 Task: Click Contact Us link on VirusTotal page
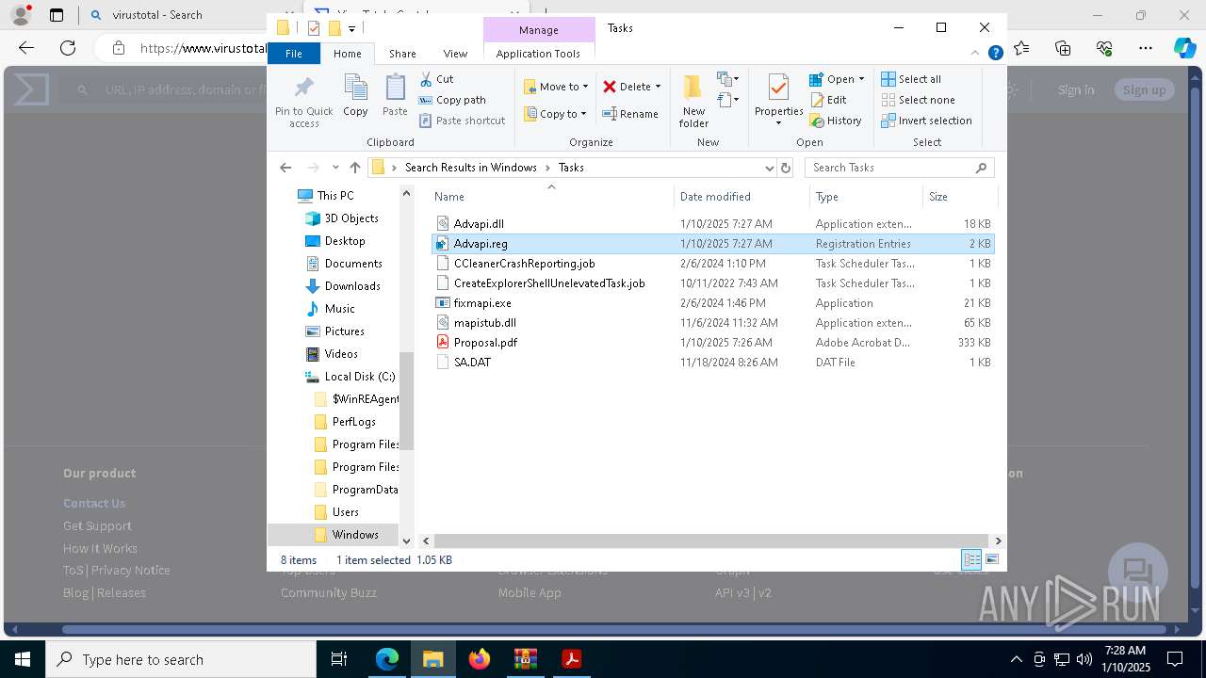coord(94,503)
